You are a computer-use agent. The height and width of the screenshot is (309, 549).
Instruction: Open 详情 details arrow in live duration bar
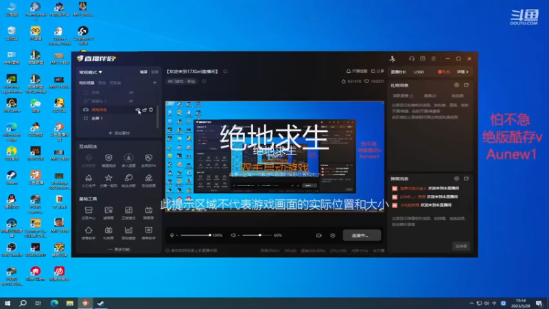(x=463, y=72)
